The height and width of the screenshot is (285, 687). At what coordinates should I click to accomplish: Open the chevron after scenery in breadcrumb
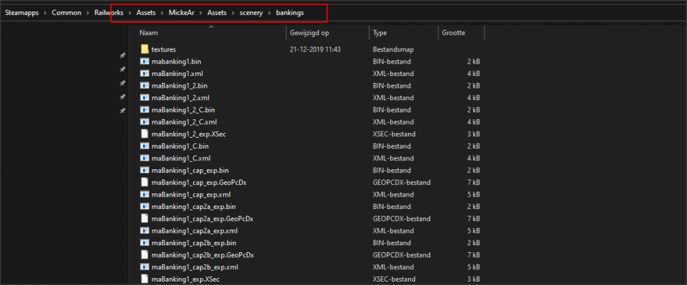pyautogui.click(x=268, y=12)
